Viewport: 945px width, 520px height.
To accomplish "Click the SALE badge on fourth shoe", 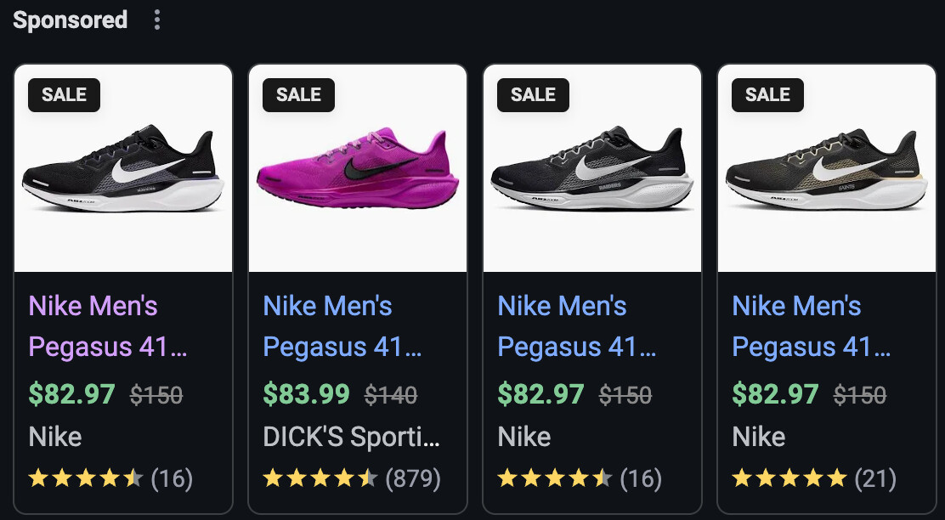I will click(x=768, y=95).
